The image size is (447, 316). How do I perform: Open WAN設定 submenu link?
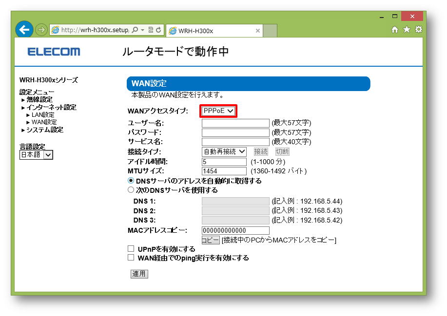(x=44, y=122)
